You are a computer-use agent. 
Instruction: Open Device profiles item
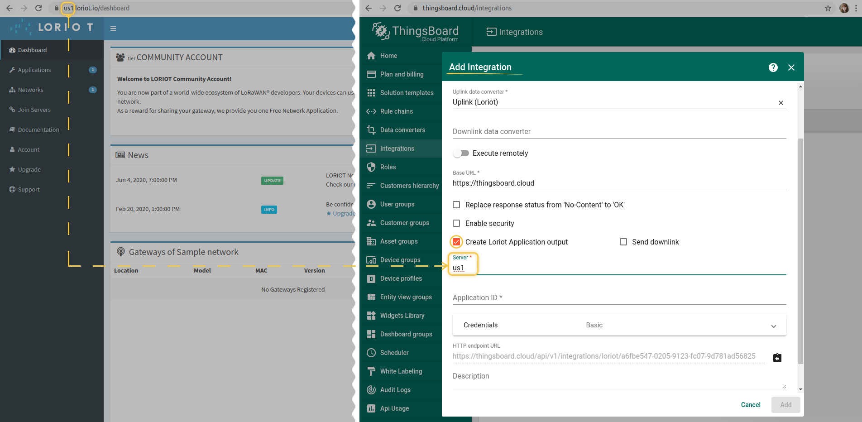pyautogui.click(x=401, y=278)
